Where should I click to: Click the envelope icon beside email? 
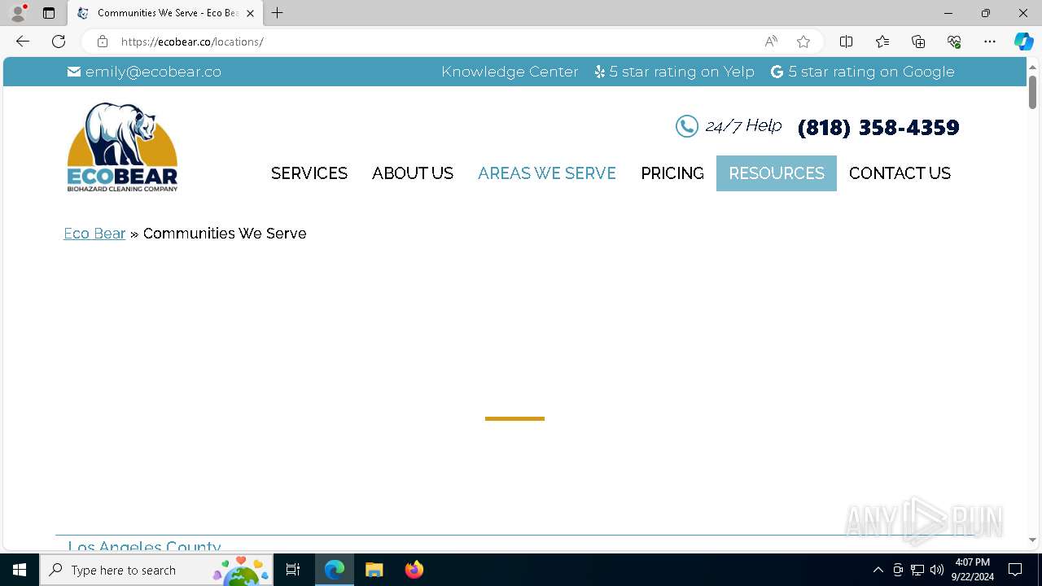(x=74, y=72)
